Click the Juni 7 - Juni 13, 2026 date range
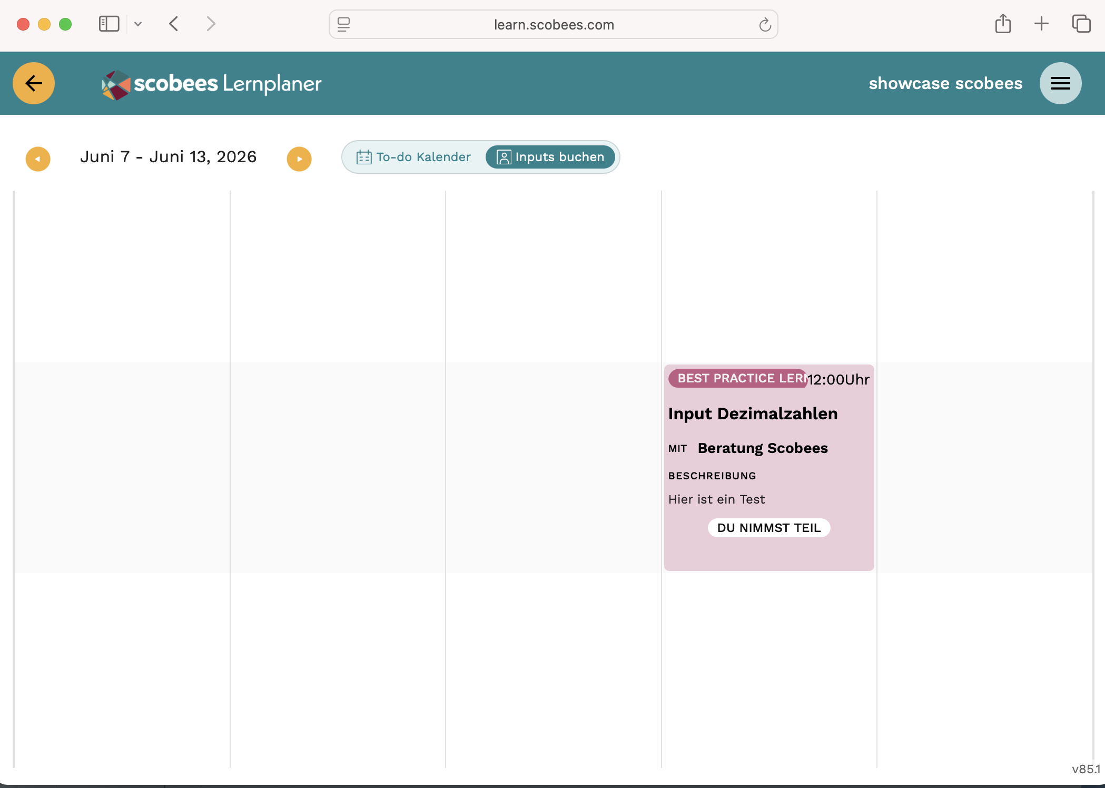Image resolution: width=1105 pixels, height=788 pixels. coord(169,157)
